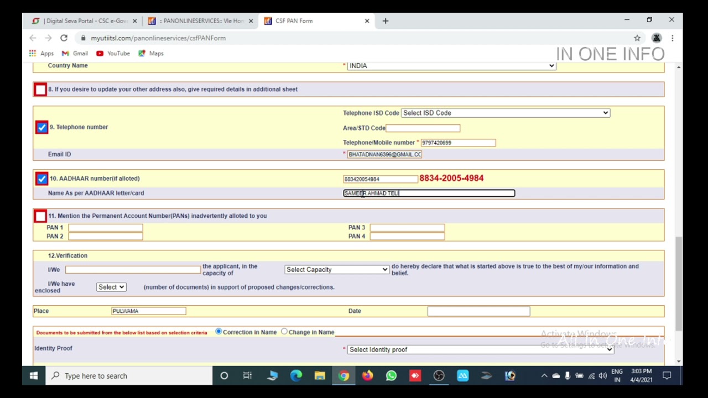Viewport: 708px width, 398px height.
Task: Close the CSF PAN Form tab
Action: pyautogui.click(x=367, y=21)
